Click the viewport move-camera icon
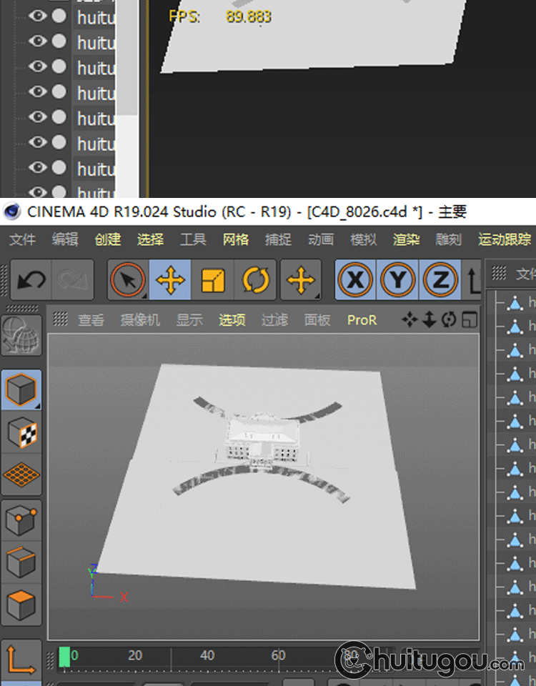536x686 pixels. pos(410,320)
